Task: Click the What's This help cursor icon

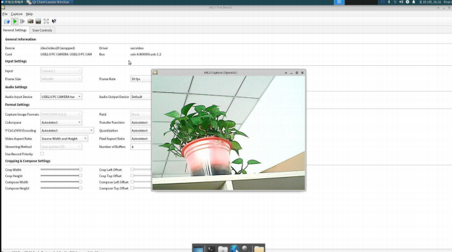Action: (x=54, y=21)
